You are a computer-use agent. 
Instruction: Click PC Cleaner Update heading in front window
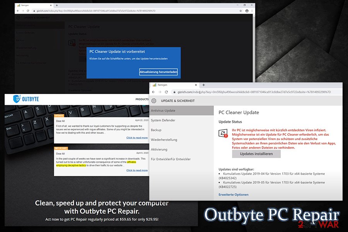[239, 113]
